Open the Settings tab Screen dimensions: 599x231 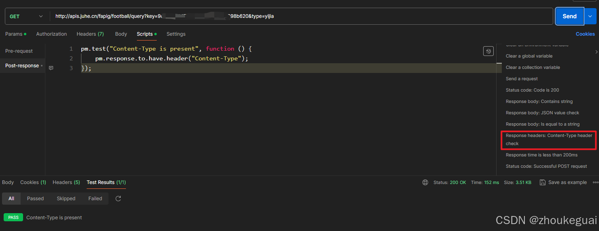[x=176, y=34]
